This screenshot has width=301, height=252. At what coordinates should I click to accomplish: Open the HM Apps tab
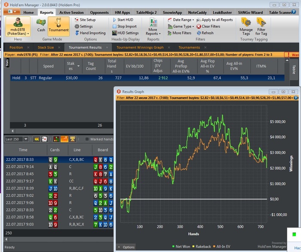coord(122,12)
